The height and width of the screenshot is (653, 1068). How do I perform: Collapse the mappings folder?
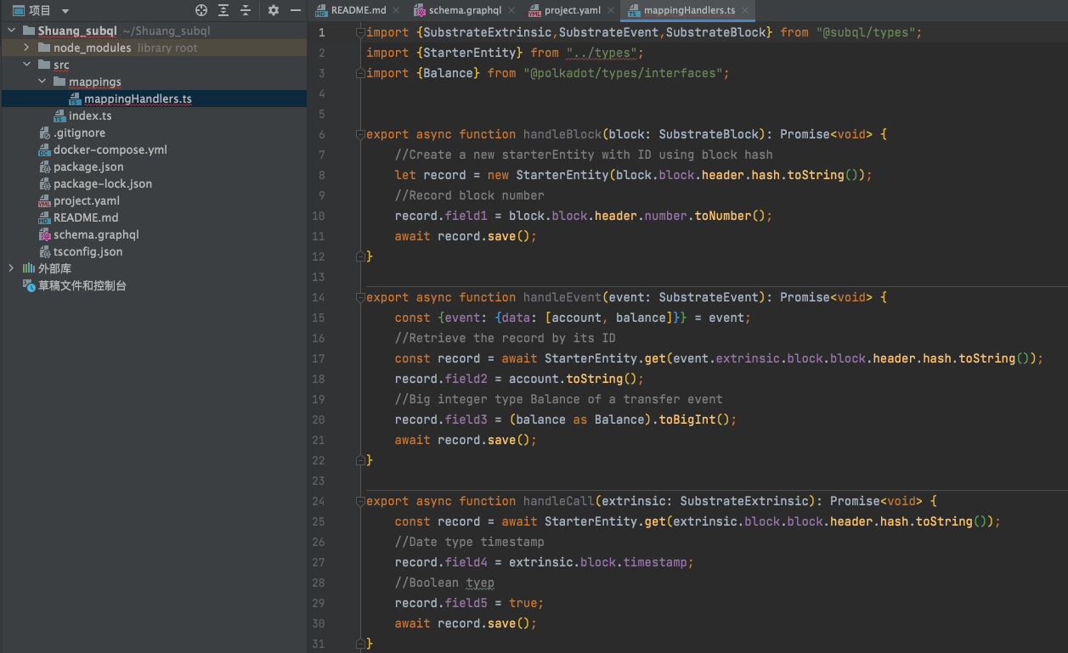coord(42,82)
